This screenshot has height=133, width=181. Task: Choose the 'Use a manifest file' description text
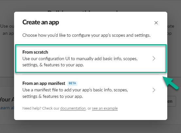pyautogui.click(x=75, y=93)
